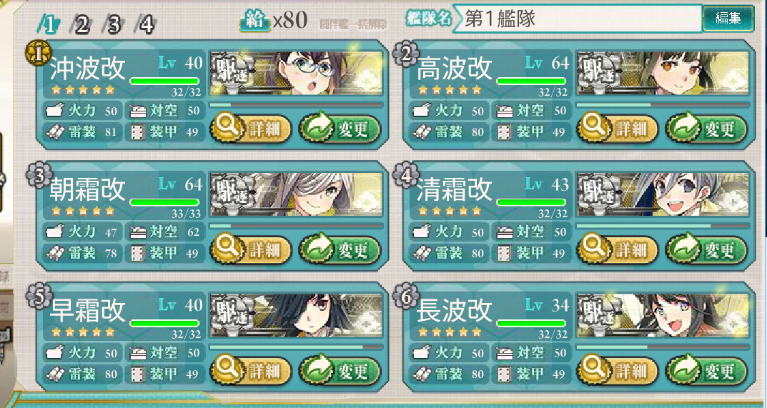Switch to fleet tab 2
The height and width of the screenshot is (408, 767).
(x=81, y=24)
